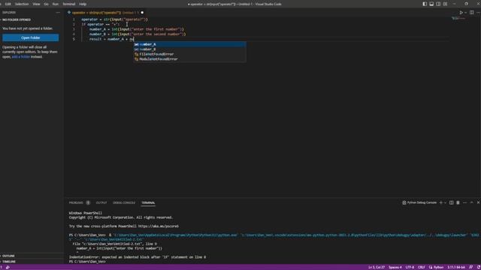This screenshot has height=270, width=481.
Task: Open terminal panel more actions ellipsis
Action: [x=464, y=202]
